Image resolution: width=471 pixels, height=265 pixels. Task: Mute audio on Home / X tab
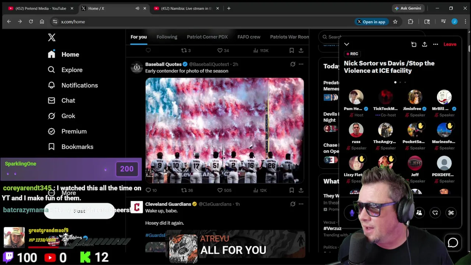(x=137, y=8)
